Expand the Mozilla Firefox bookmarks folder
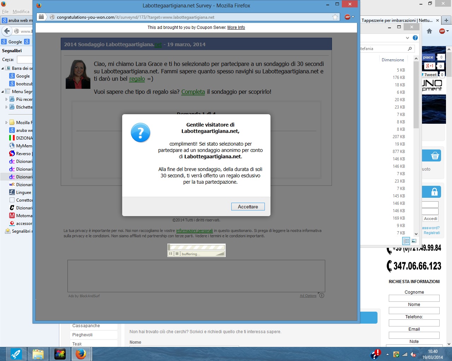This screenshot has height=361, width=452. (6, 123)
